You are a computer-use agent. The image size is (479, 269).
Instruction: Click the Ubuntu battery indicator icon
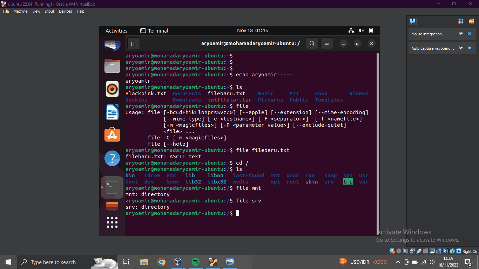pyautogui.click(x=371, y=31)
